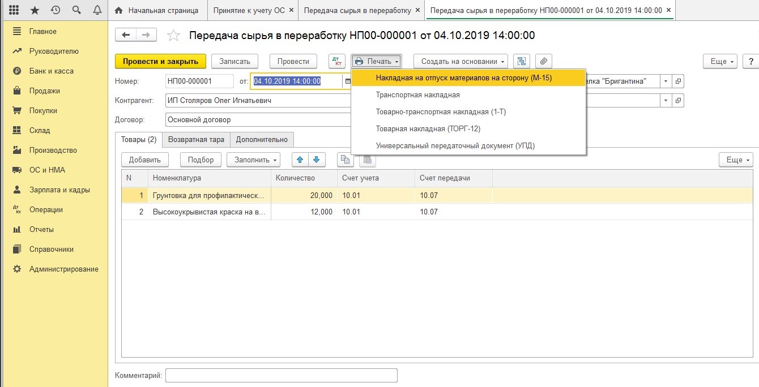Move the row up with the blue up arrow
The height and width of the screenshot is (387, 759).
(x=300, y=160)
